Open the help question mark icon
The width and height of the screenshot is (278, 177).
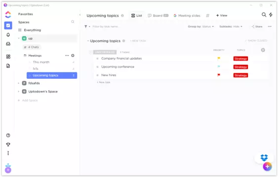(8, 135)
